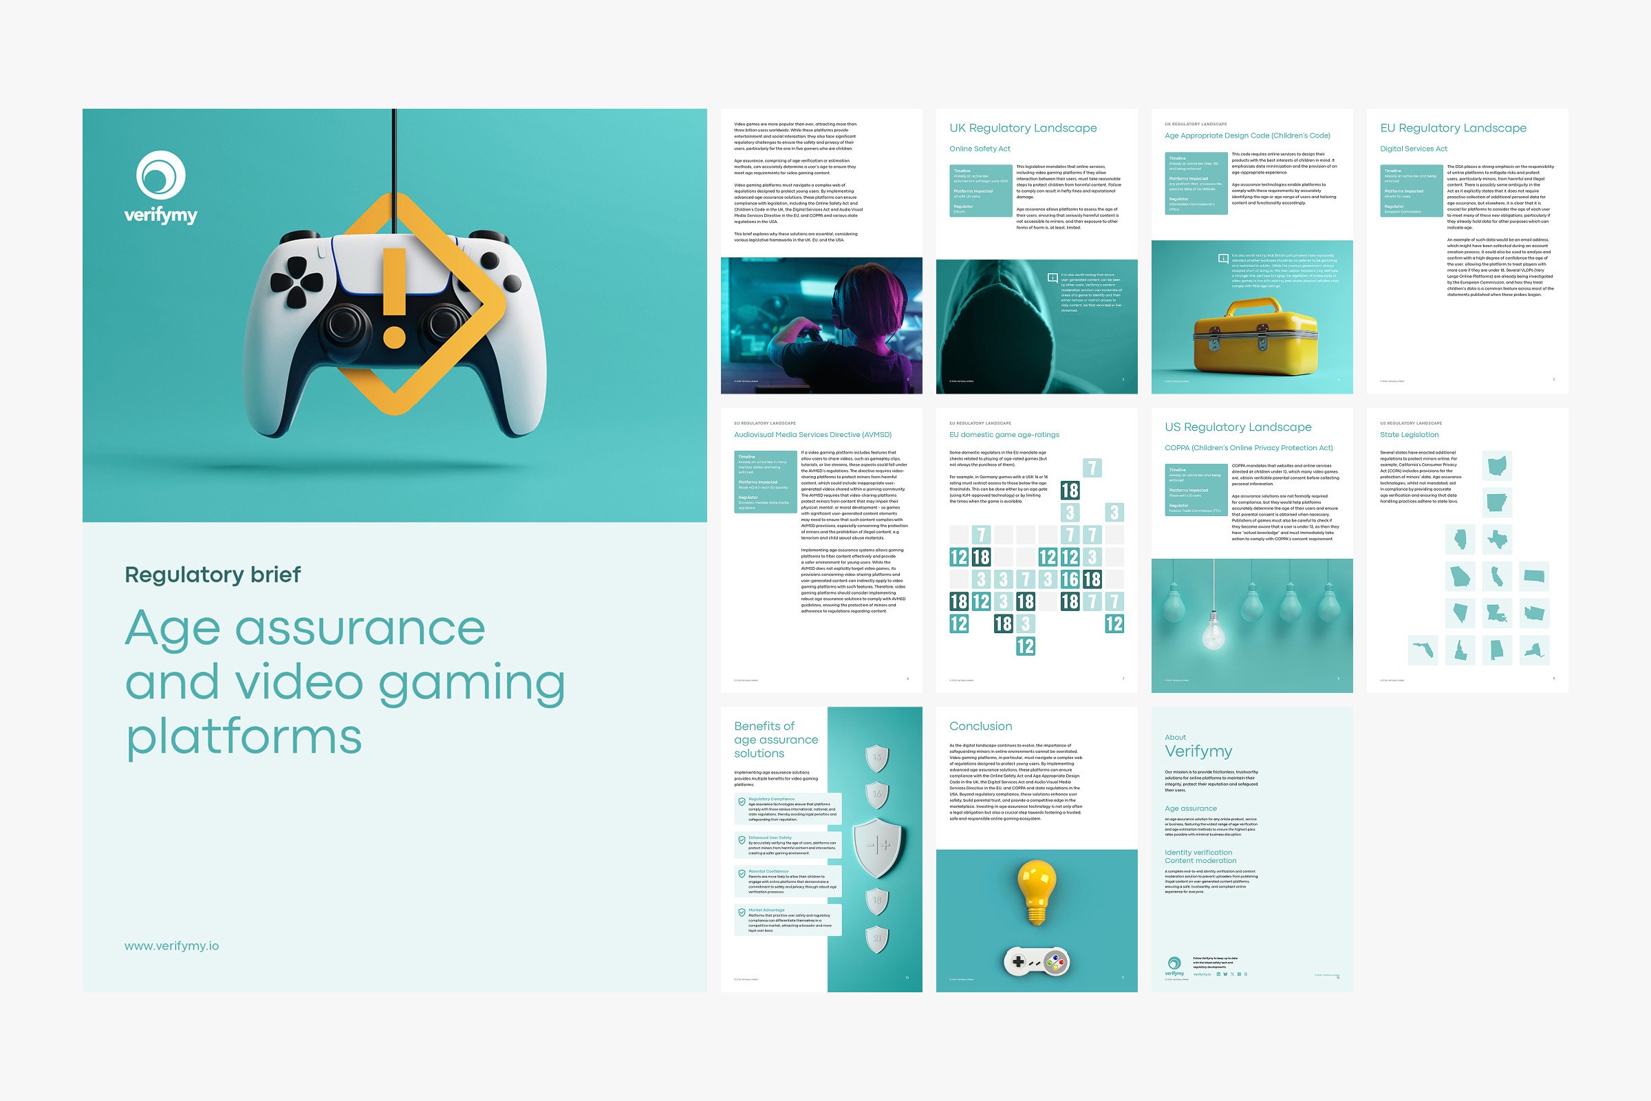The height and width of the screenshot is (1101, 1651).
Task: Click the shield icon beside Regulatory Compliance
Action: [742, 802]
